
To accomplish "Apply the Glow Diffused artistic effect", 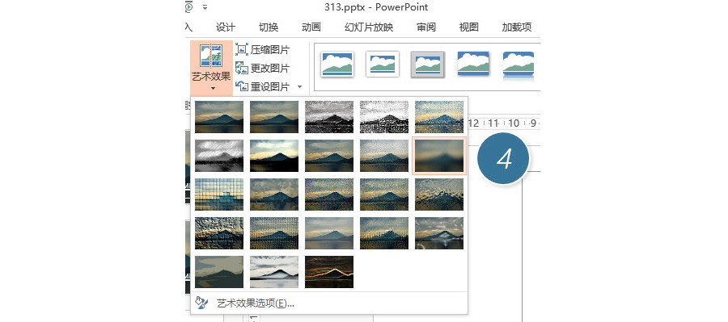I will coord(384,156).
